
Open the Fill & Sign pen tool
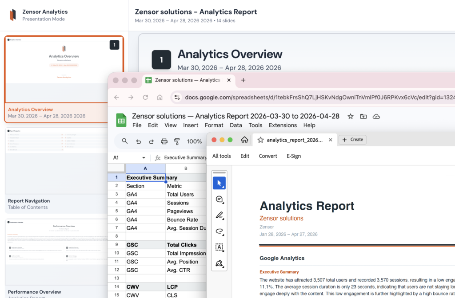[x=219, y=263]
